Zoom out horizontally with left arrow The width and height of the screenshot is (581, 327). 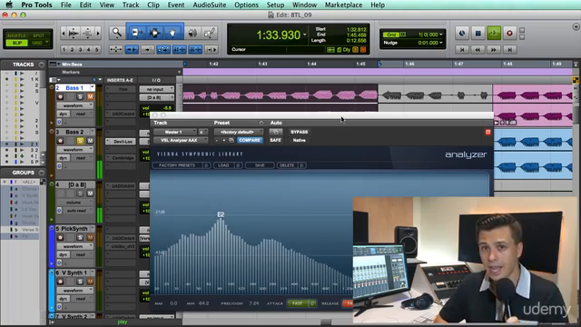tap(64, 34)
